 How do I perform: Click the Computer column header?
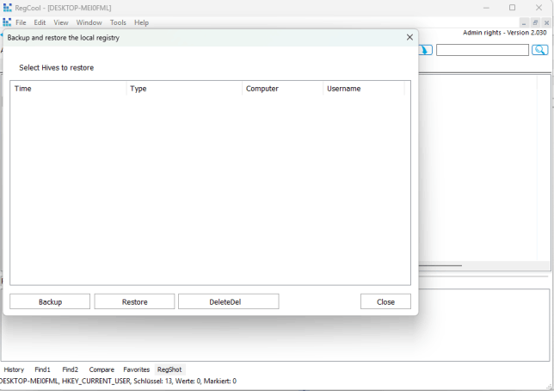pyautogui.click(x=282, y=89)
